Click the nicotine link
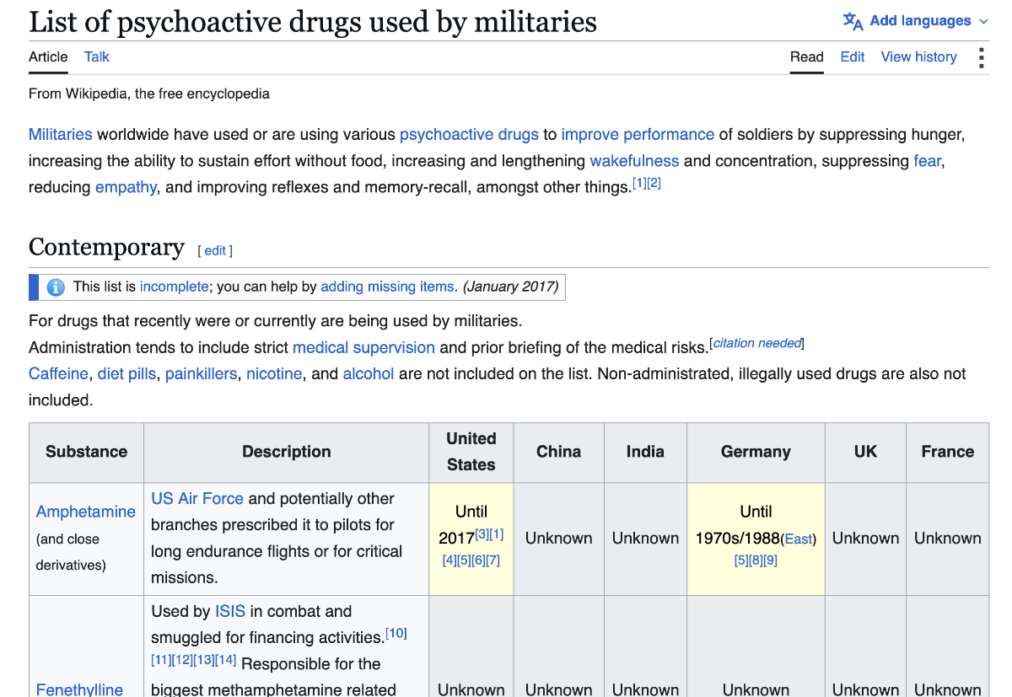The width and height of the screenshot is (1012, 697). pyautogui.click(x=274, y=373)
